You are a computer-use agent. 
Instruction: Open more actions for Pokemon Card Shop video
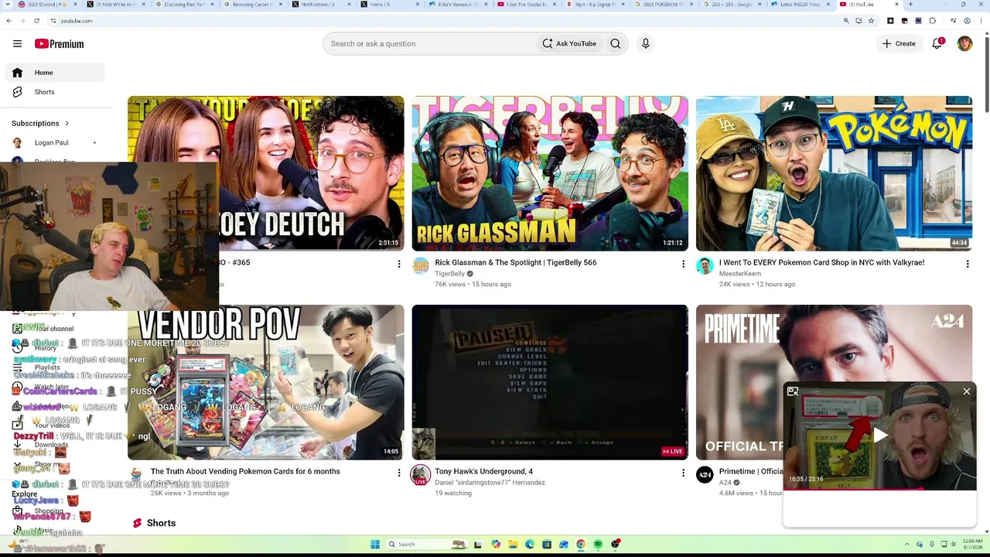click(x=967, y=265)
